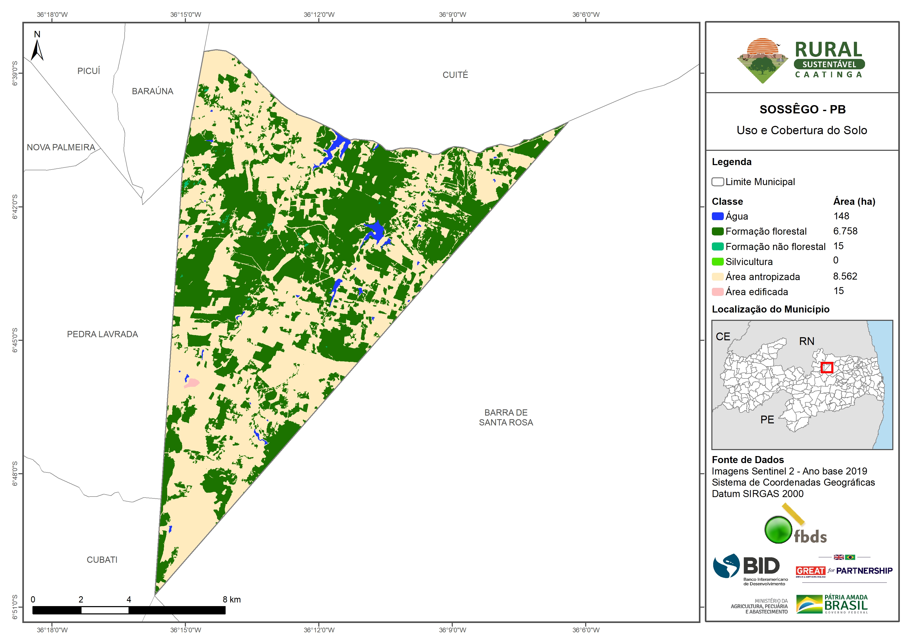
Task: Click the PEDRA LAVRADA municipality label
Action: click(x=102, y=334)
